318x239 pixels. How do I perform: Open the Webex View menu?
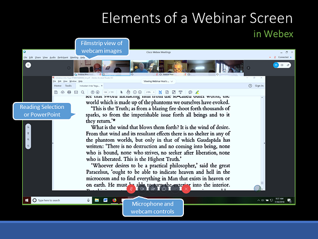point(45,57)
